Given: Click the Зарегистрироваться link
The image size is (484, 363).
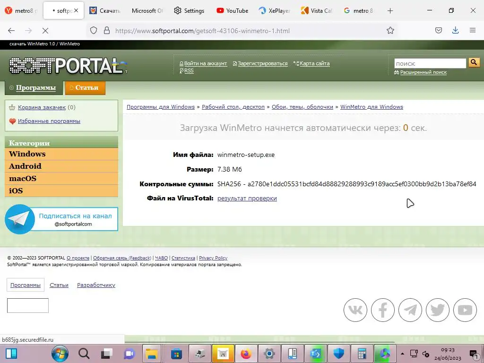Looking at the screenshot, I should 262,63.
